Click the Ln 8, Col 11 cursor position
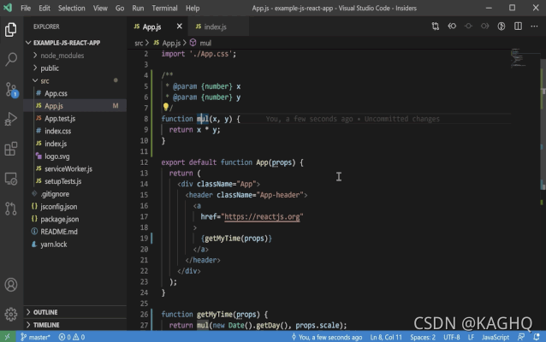Viewport: 546px width, 342px height. click(386, 337)
